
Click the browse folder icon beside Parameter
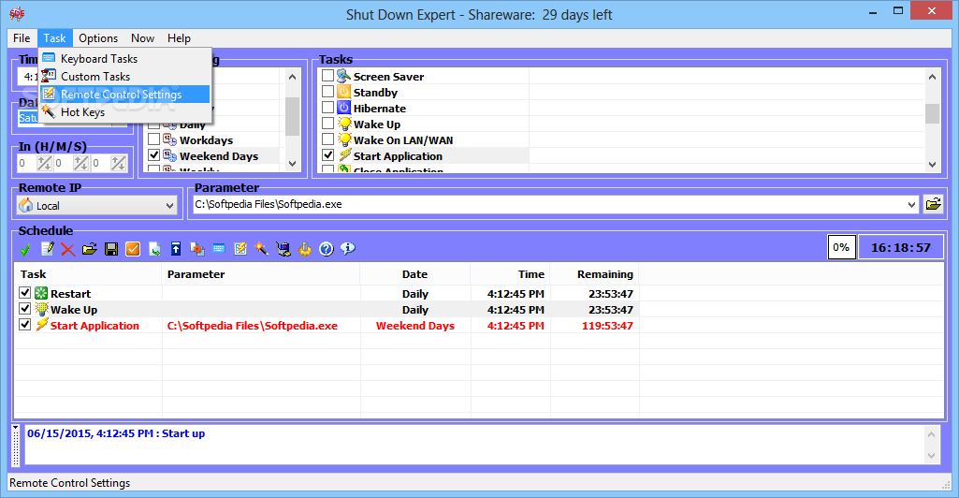934,204
